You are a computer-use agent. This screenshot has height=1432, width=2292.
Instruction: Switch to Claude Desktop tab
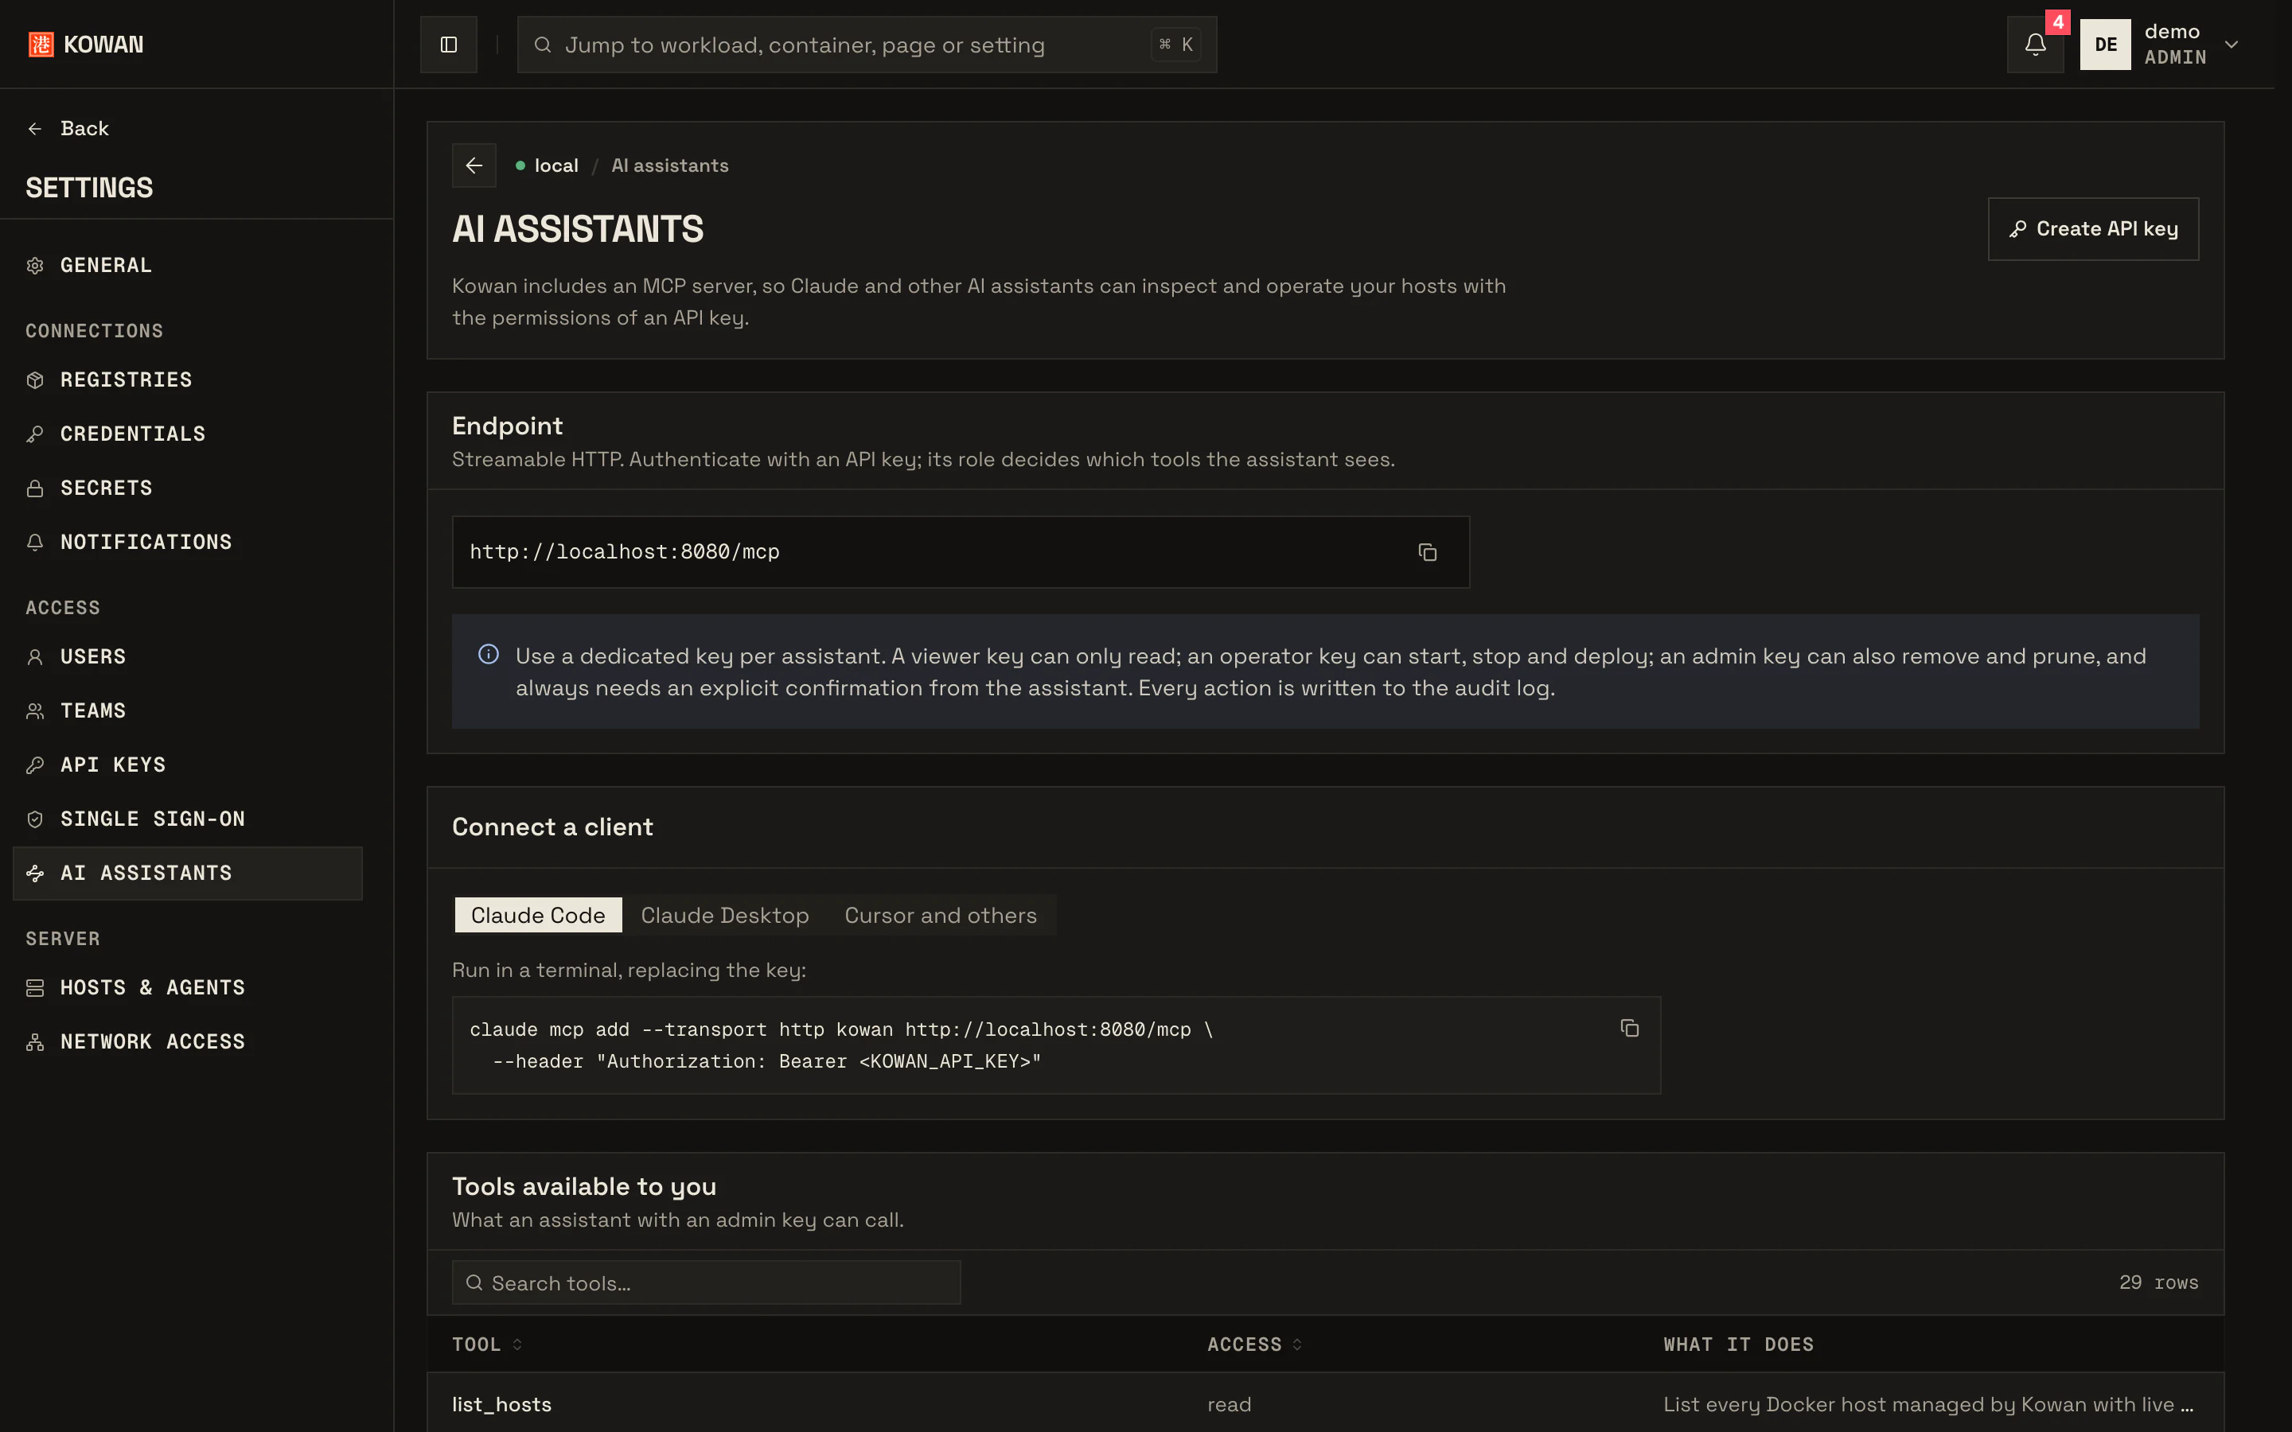click(724, 915)
